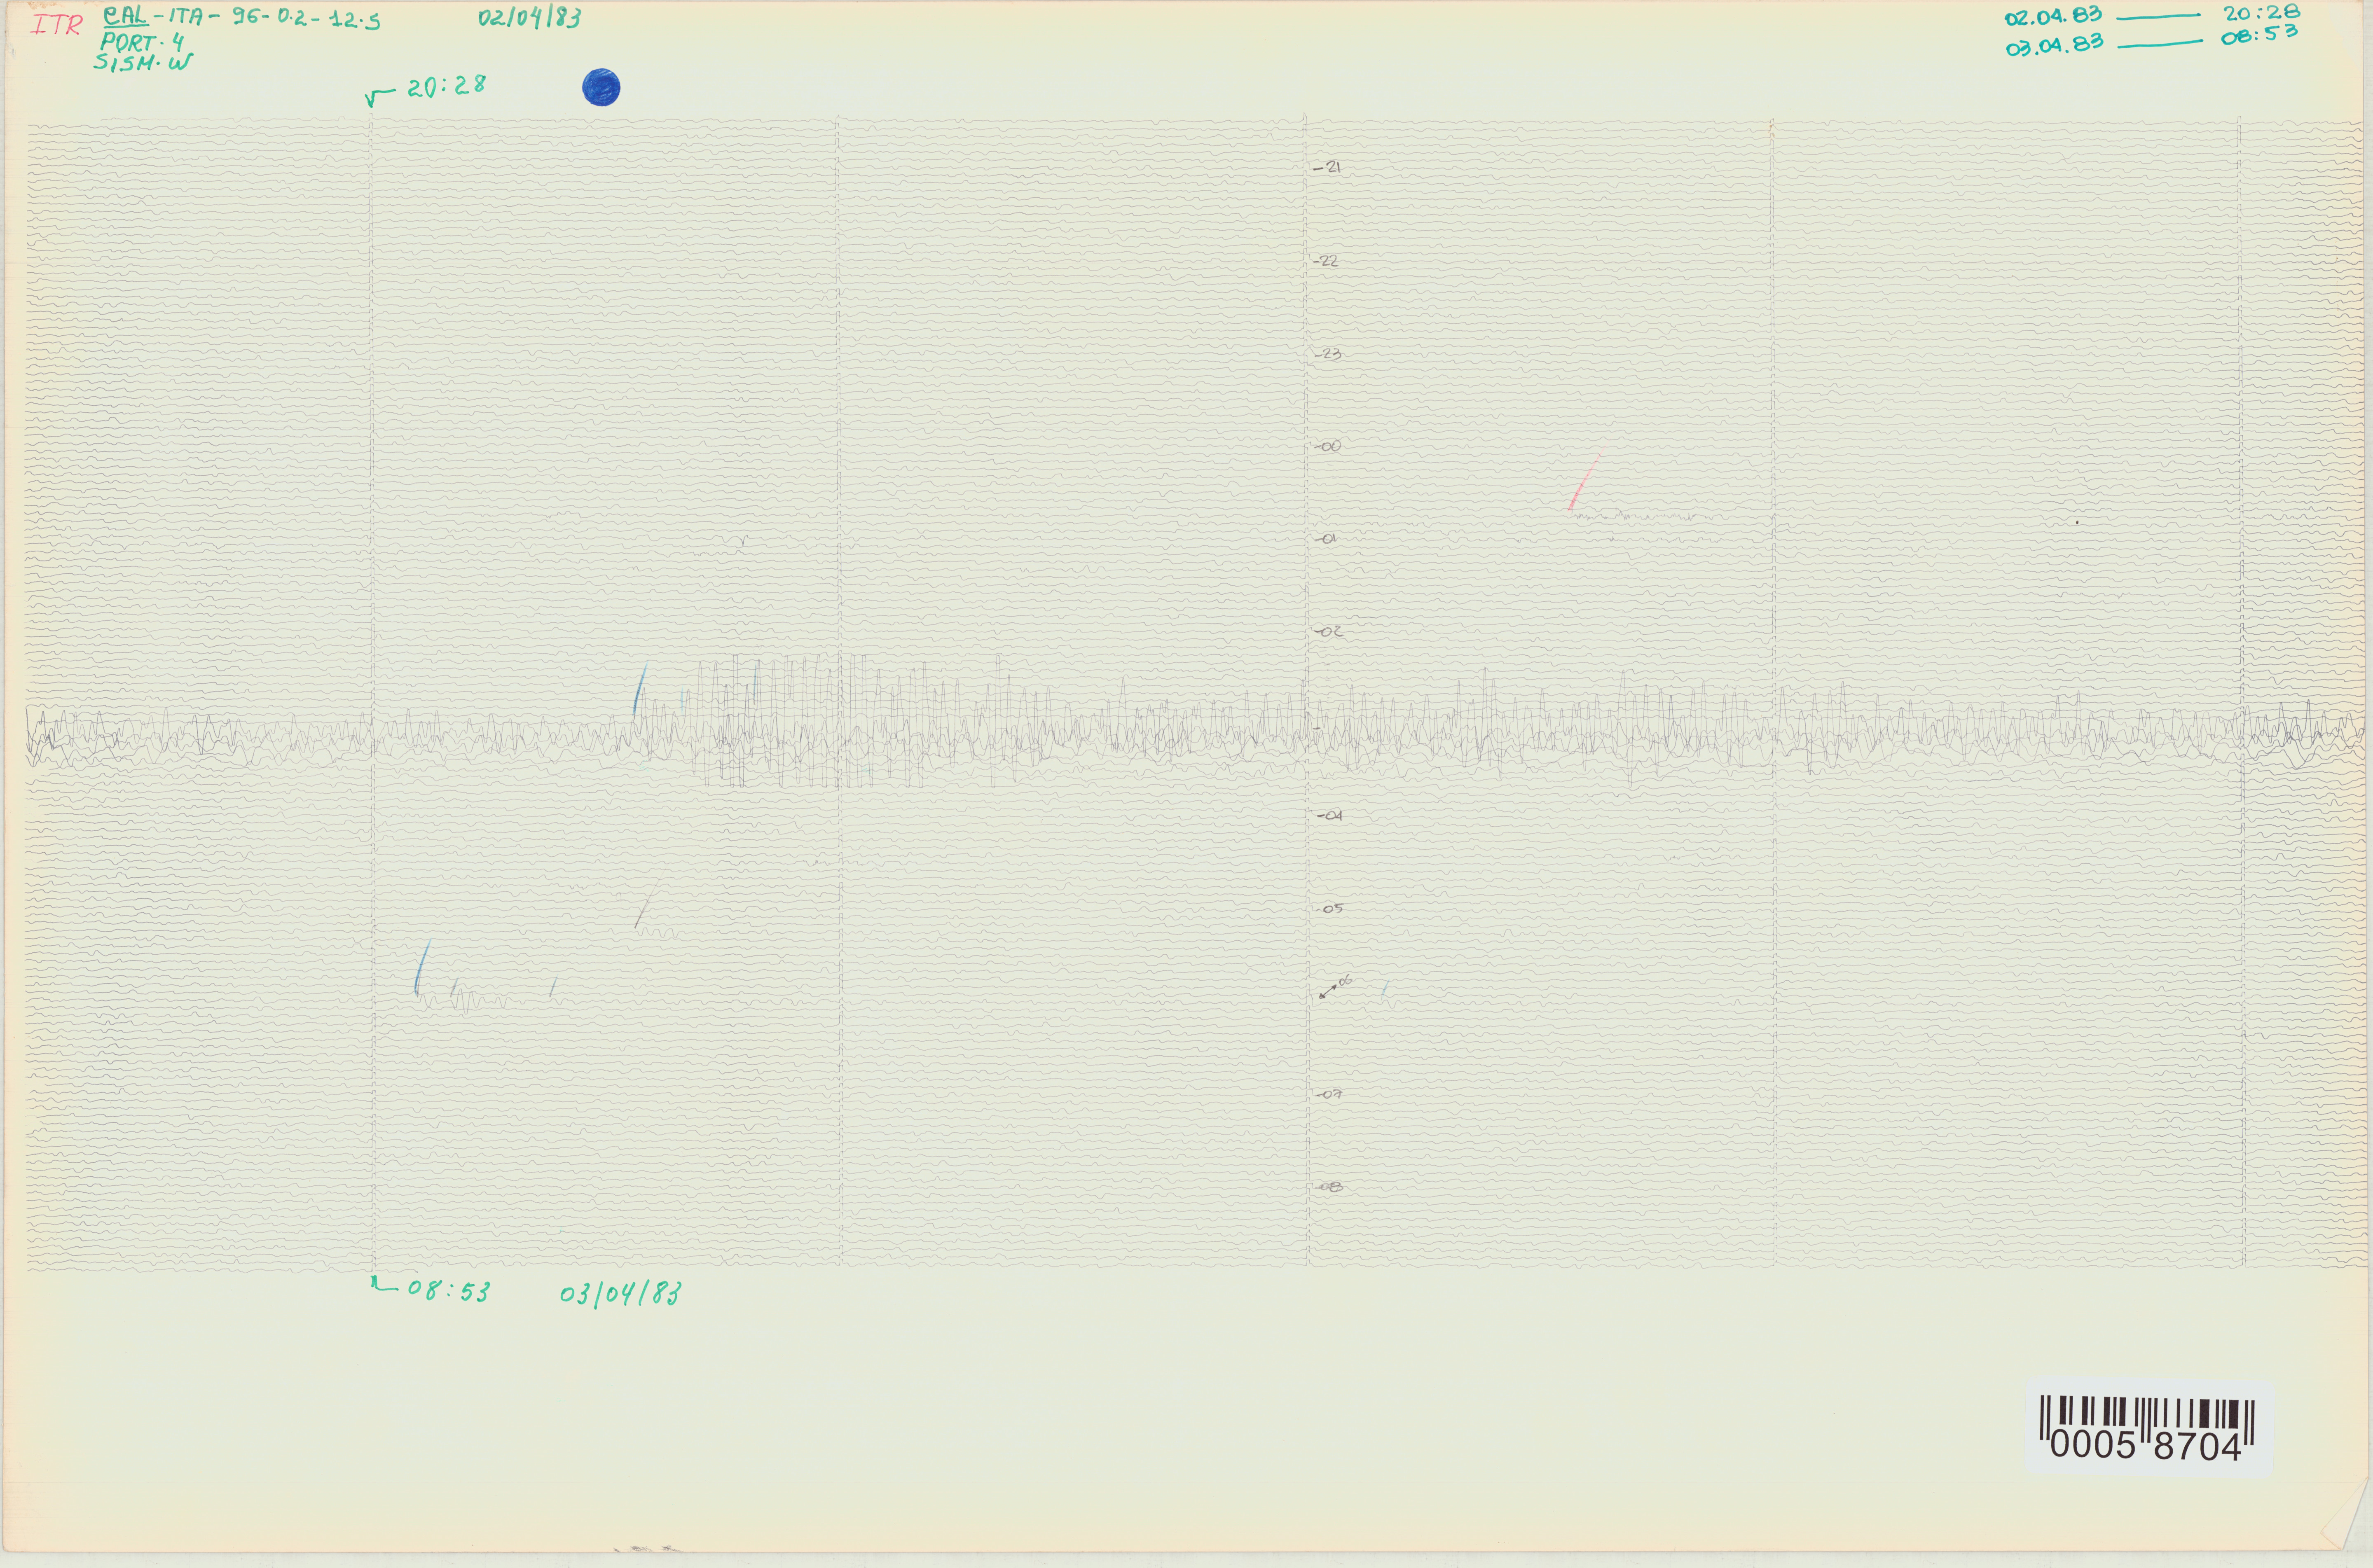2373x1568 pixels.
Task: Select the top date "02/04/83" written with slashes
Action: tap(529, 18)
